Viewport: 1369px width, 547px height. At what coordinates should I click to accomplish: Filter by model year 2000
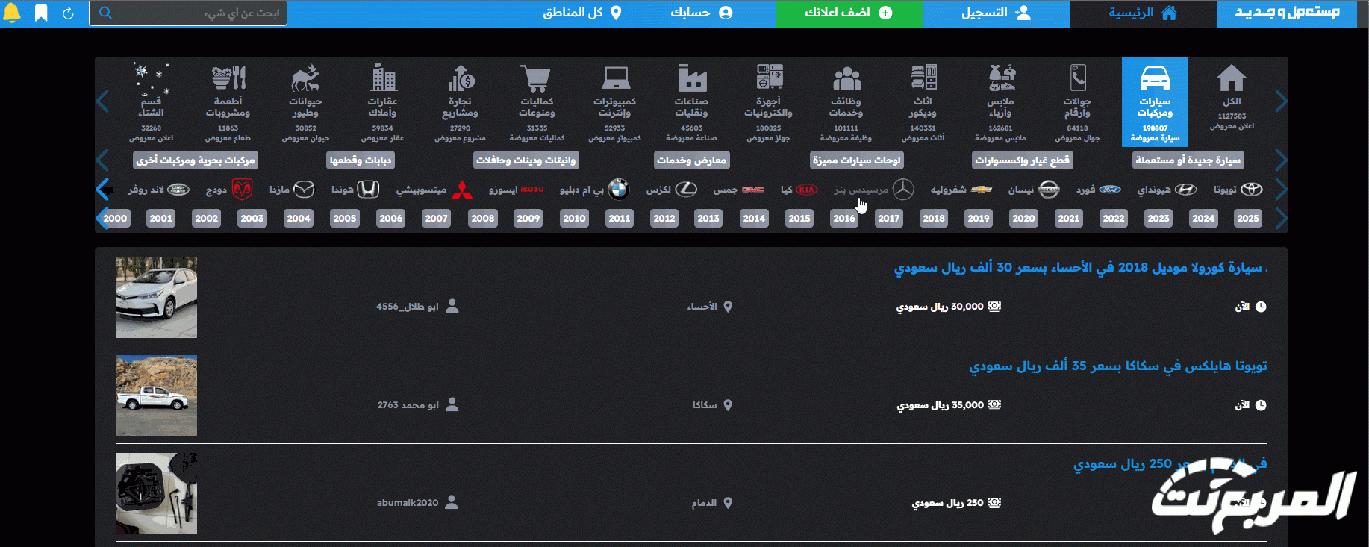pos(115,218)
